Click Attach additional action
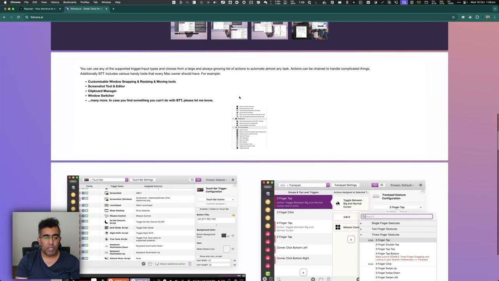 coord(170,264)
